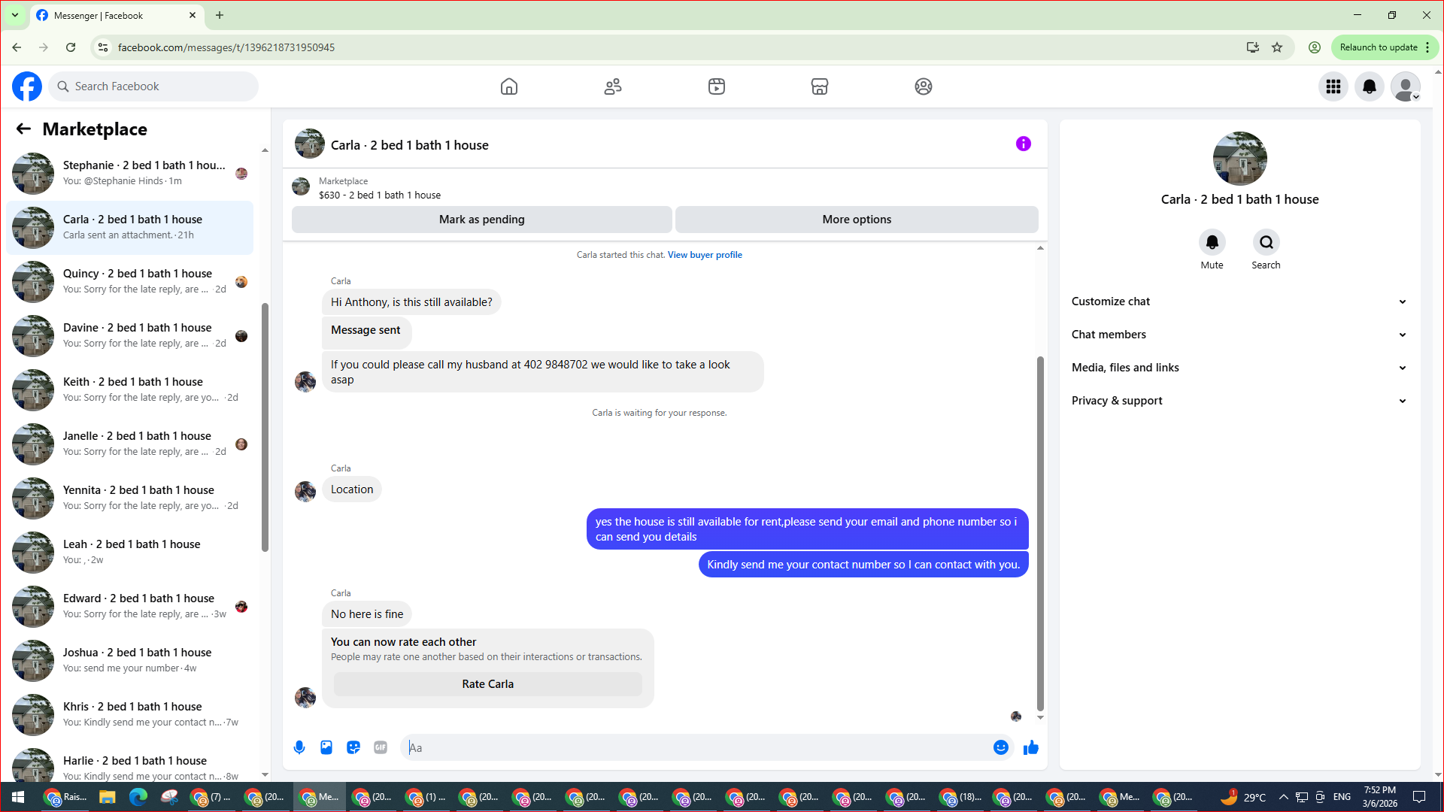Open the Facebook Marketplace icon in top navigation
This screenshot has width=1444, height=812.
pos(819,86)
